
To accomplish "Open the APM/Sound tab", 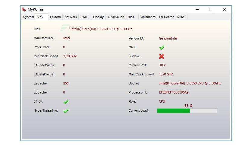I will [x=115, y=17].
